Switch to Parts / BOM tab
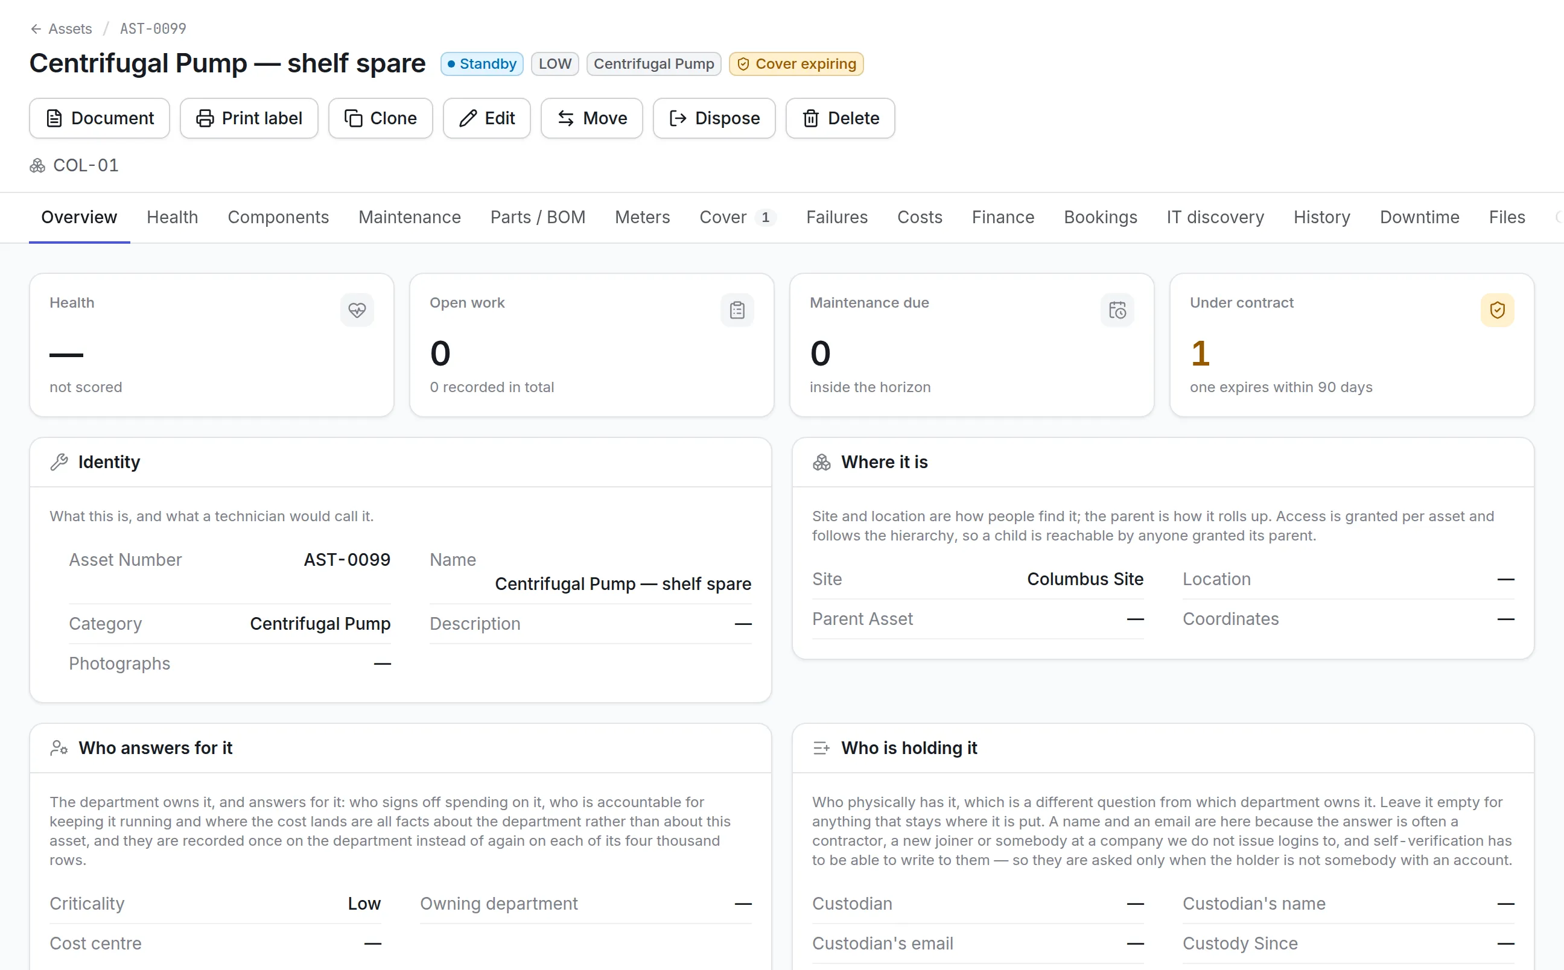 [538, 218]
